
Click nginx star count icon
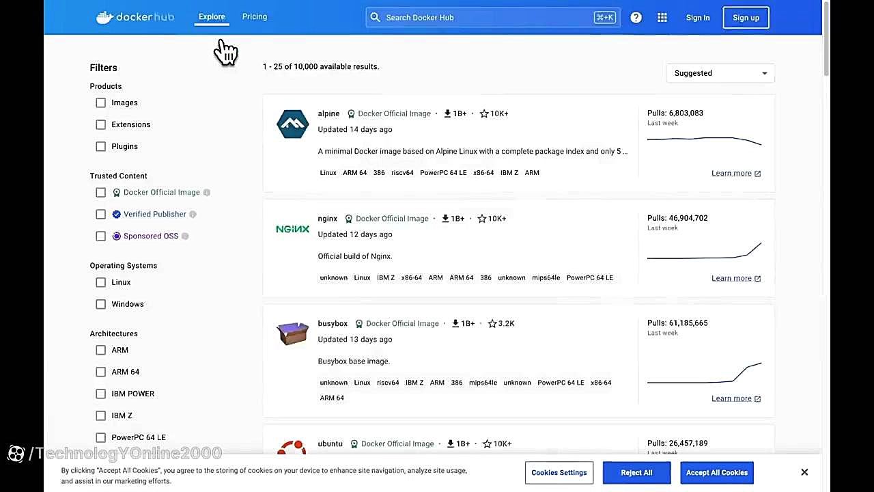482,219
